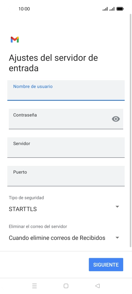Tap the 10:00 clock in the status bar
Image resolution: width=132 pixels, height=294 pixels.
point(24,9)
